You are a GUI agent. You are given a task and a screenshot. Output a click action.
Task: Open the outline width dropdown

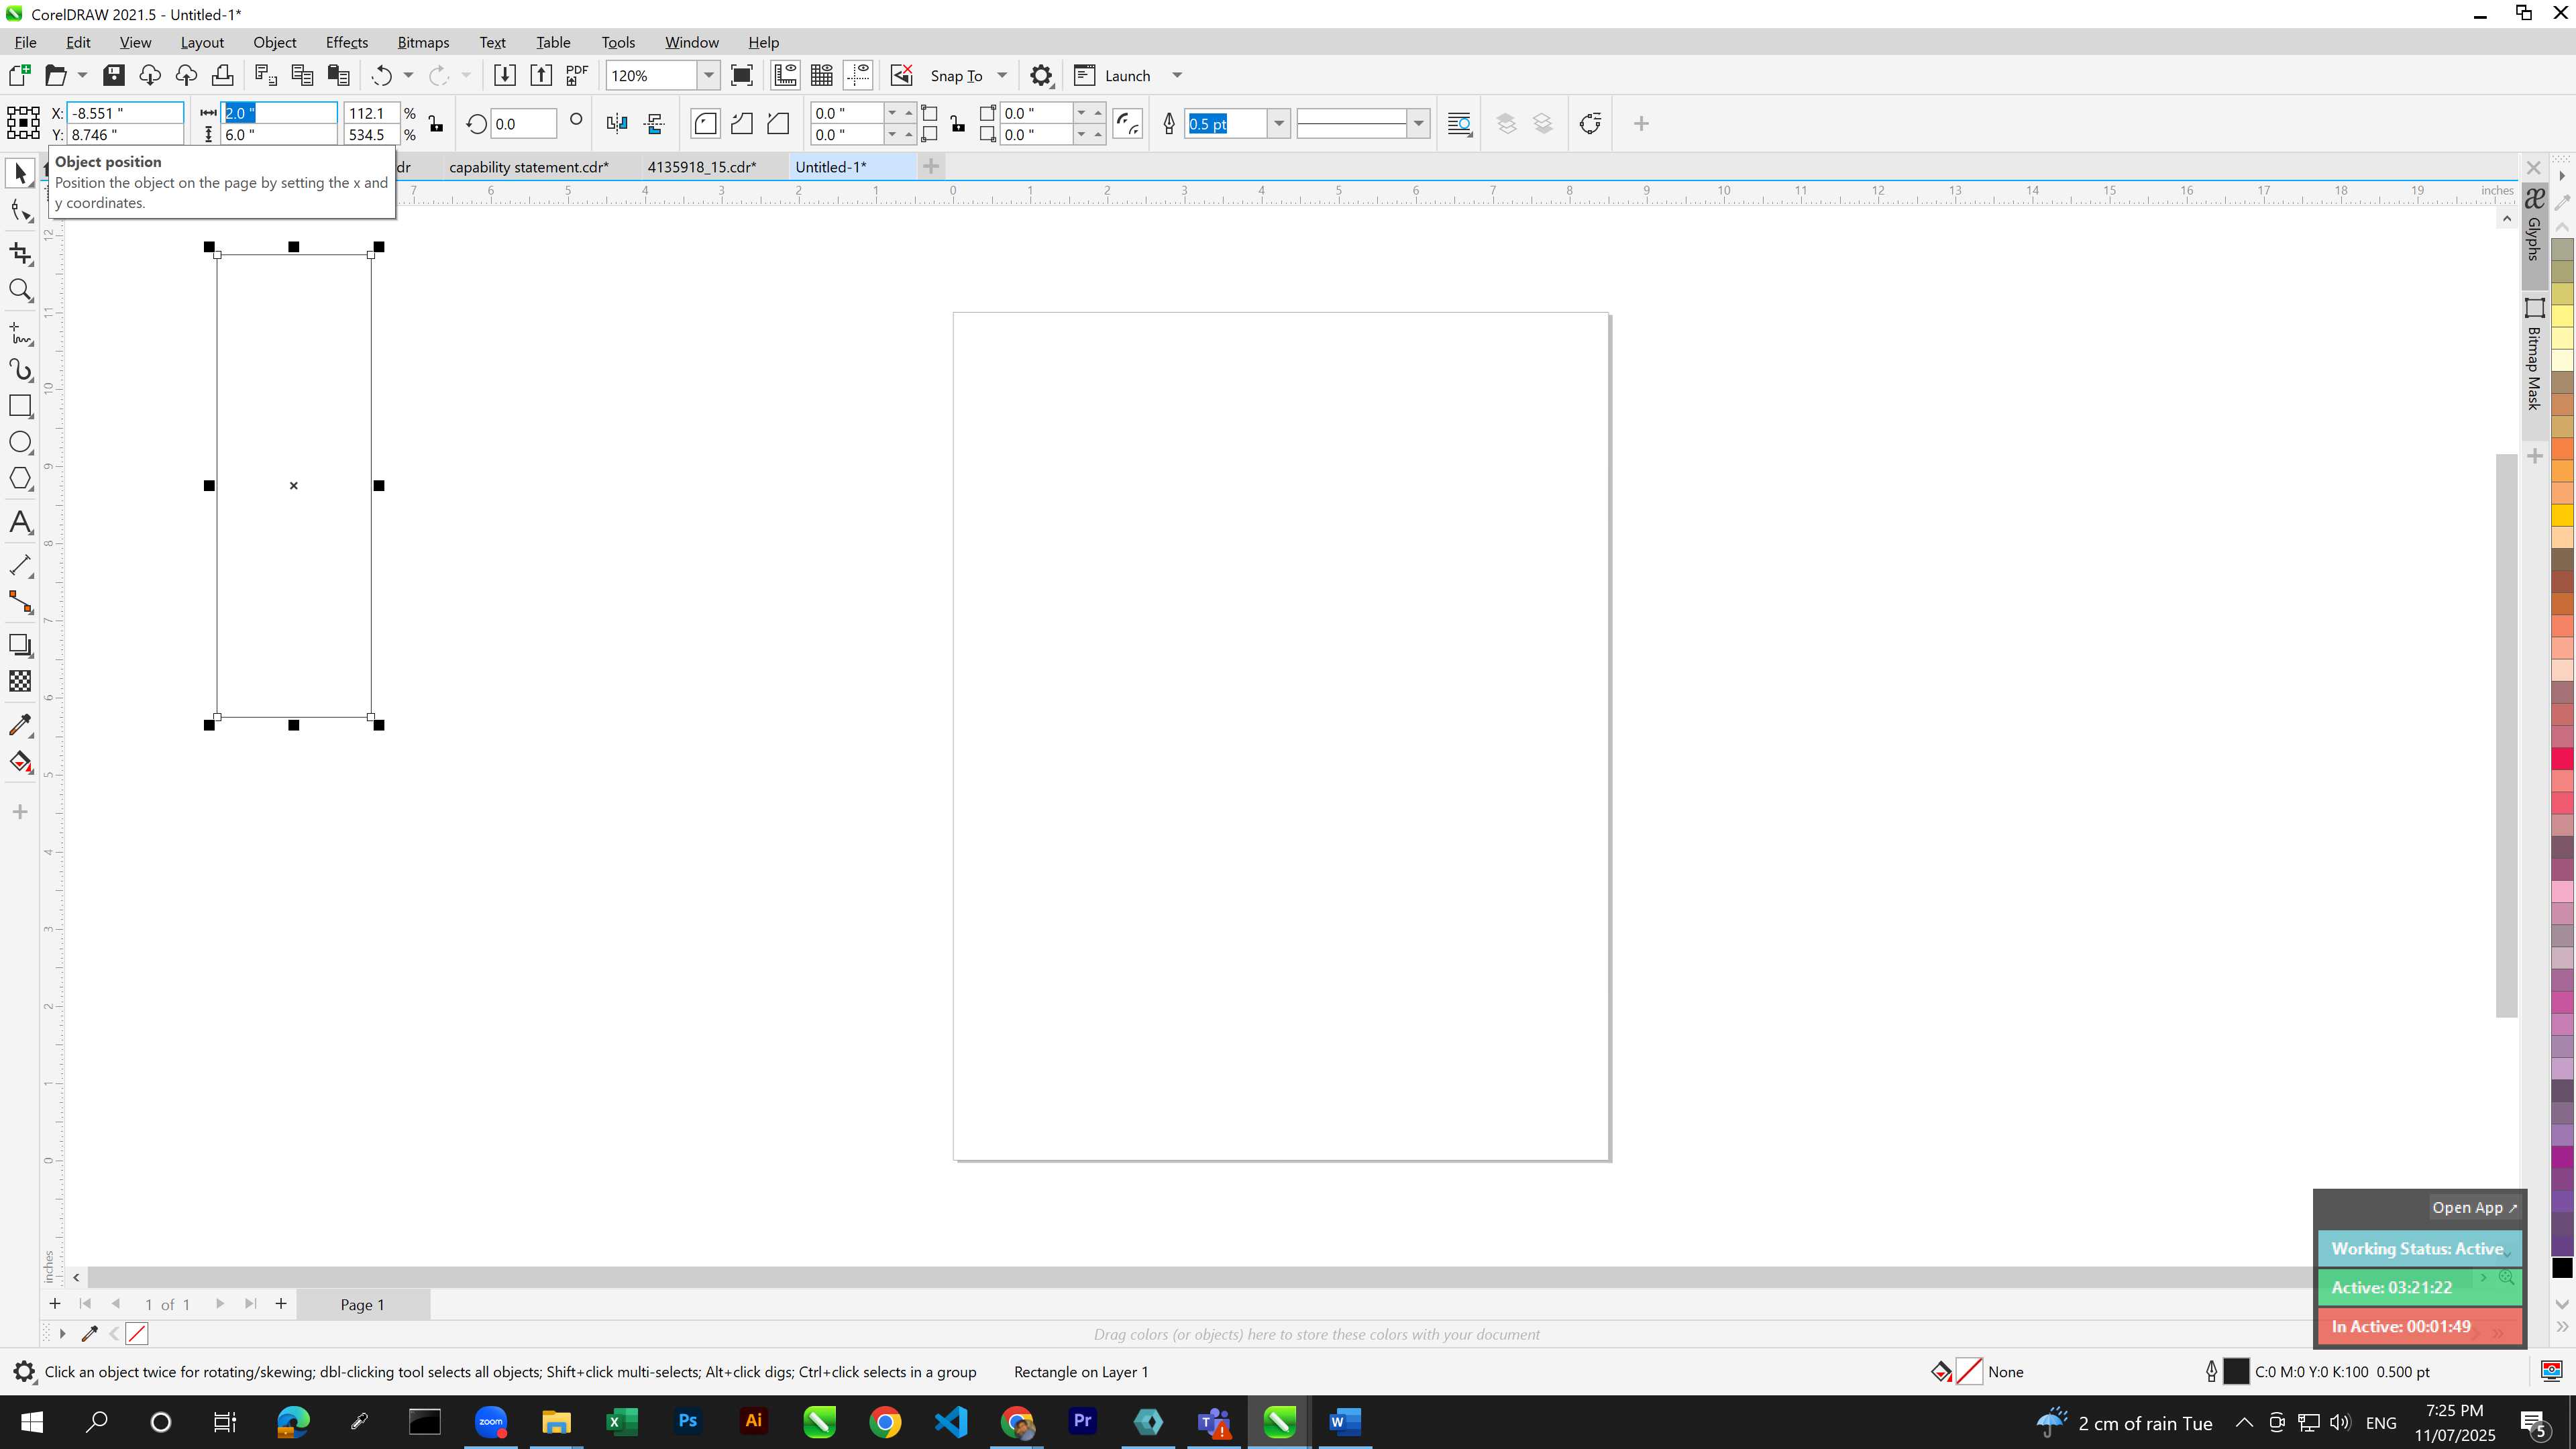[x=1278, y=124]
